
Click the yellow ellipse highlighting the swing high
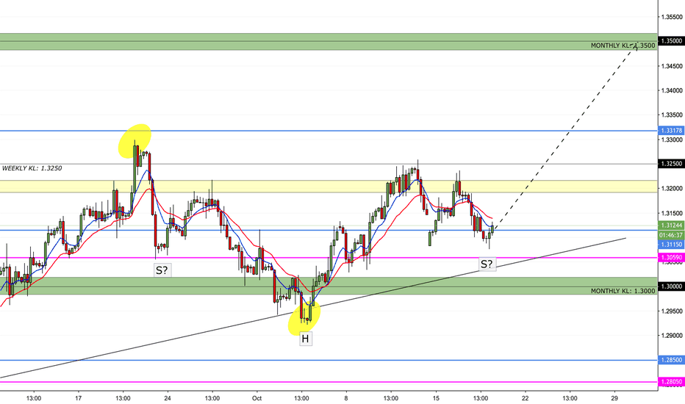click(135, 140)
